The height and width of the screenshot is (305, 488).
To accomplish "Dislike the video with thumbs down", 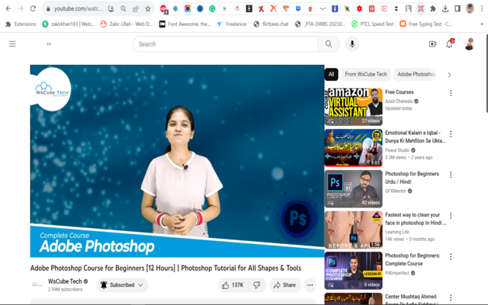I will pyautogui.click(x=257, y=285).
